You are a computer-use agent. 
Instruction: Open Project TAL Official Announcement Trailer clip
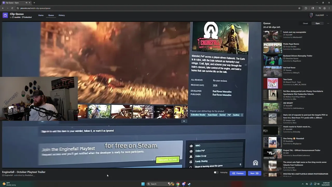(296, 154)
